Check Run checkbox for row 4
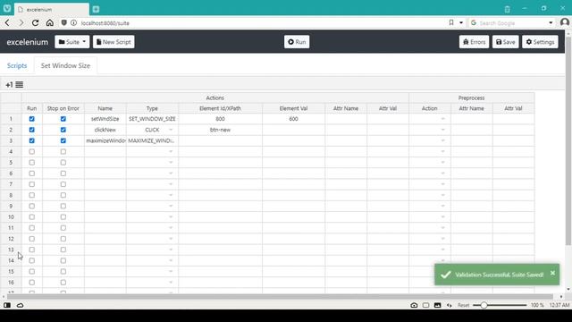This screenshot has height=322, width=572. pos(32,151)
